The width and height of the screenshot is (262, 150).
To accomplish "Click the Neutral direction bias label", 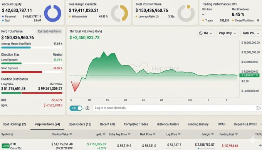I will [57, 54].
